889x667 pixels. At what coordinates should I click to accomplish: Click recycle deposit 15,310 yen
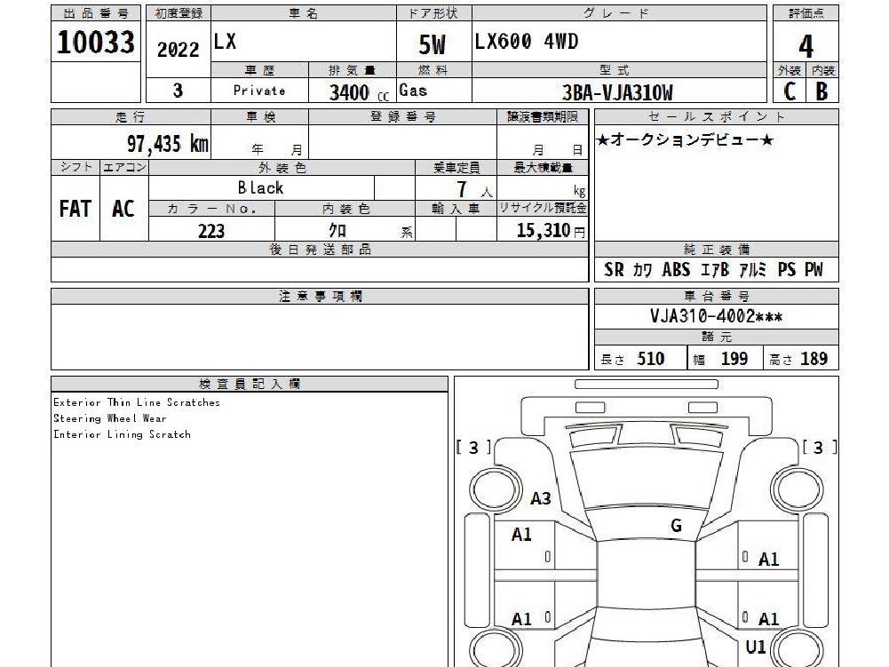pyautogui.click(x=551, y=230)
